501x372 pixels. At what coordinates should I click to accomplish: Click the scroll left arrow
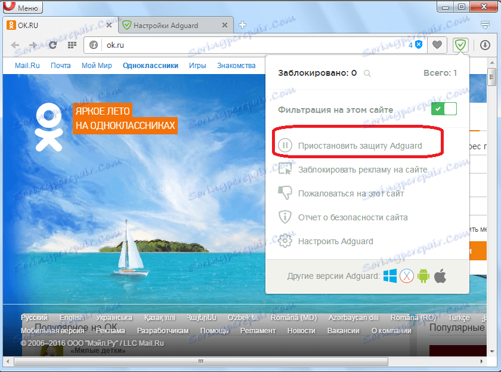coord(8,362)
